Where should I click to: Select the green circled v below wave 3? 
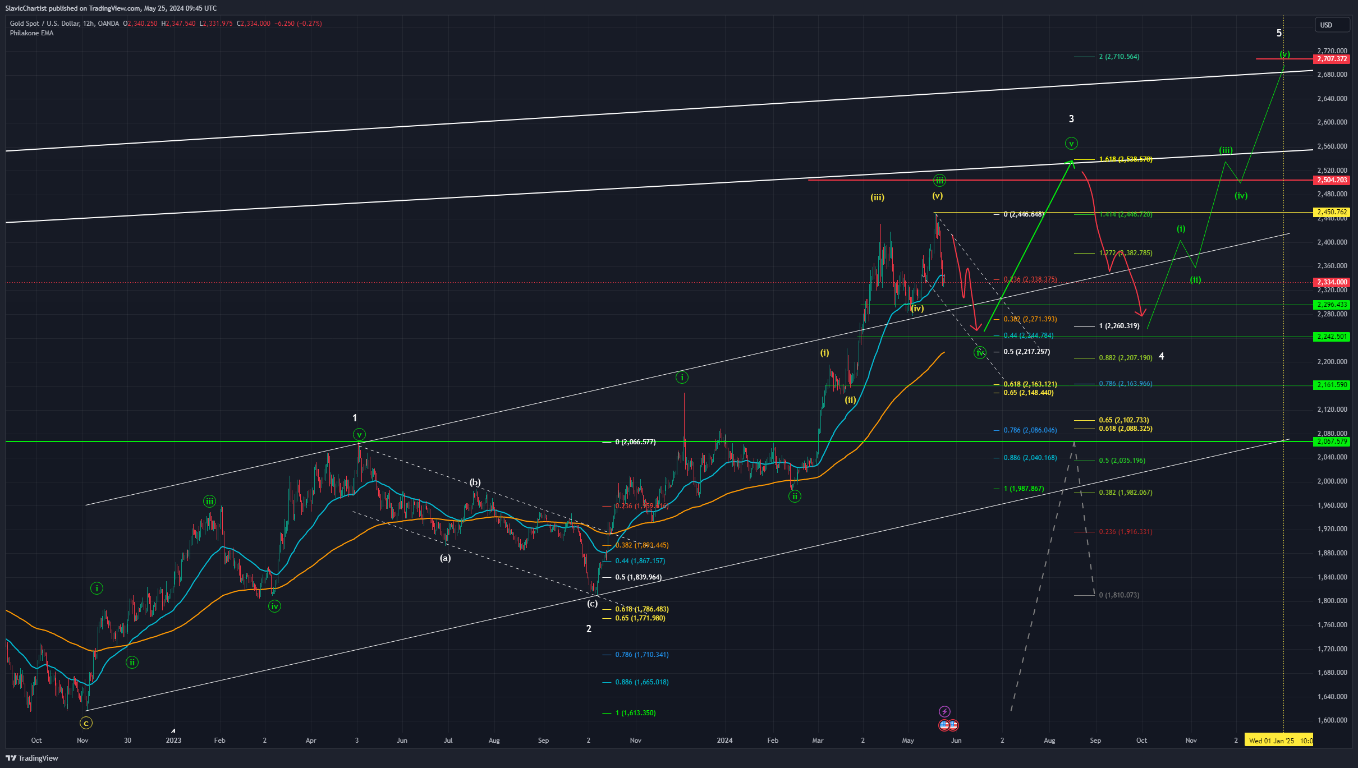click(1071, 144)
